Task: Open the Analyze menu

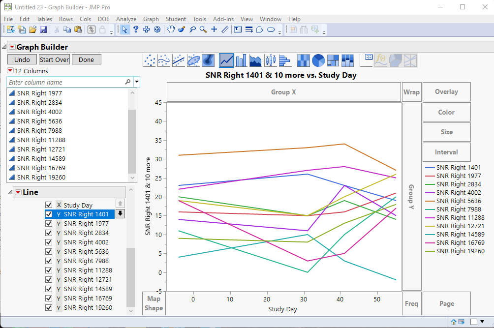Action: 126,19
